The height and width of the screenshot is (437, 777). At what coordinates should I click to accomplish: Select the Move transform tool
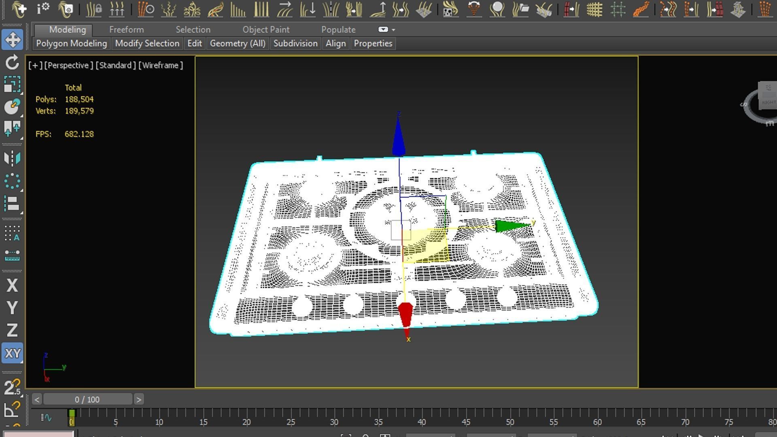coord(12,40)
